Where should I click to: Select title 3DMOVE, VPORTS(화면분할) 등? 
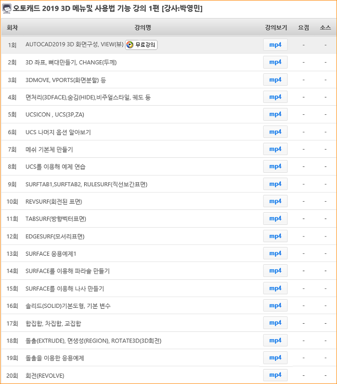click(66, 80)
